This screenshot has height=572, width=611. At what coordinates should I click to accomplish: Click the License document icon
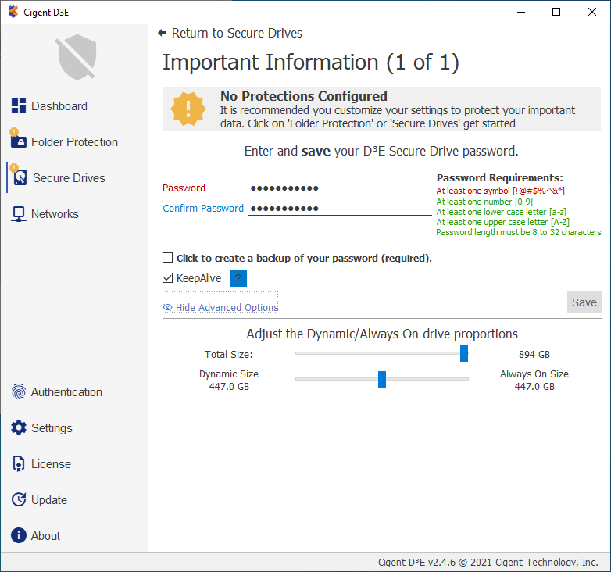pos(19,463)
